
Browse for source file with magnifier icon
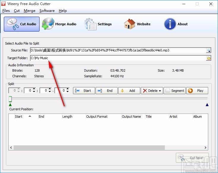(x=208, y=50)
